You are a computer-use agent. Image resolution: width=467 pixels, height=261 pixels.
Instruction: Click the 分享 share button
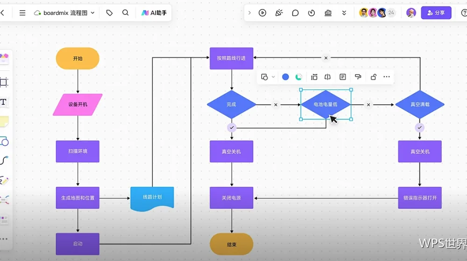point(436,13)
